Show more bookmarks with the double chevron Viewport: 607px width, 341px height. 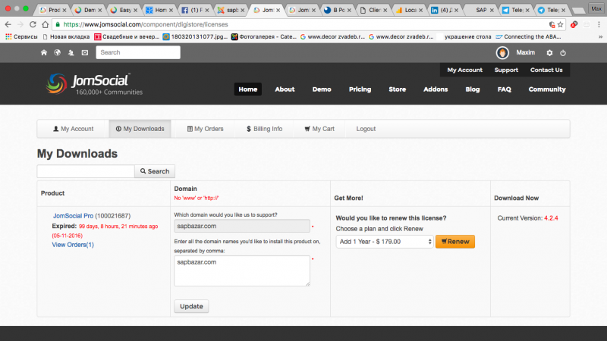[x=600, y=36]
